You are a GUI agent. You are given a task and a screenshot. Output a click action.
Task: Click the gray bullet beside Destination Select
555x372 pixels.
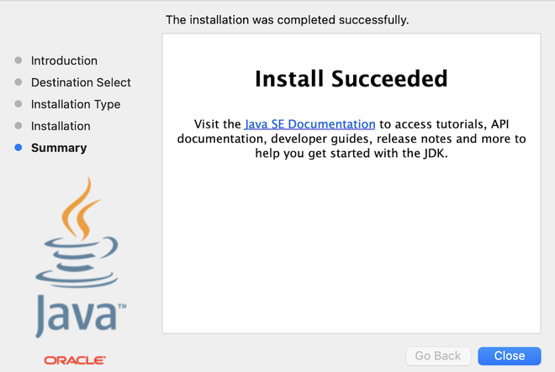[18, 82]
